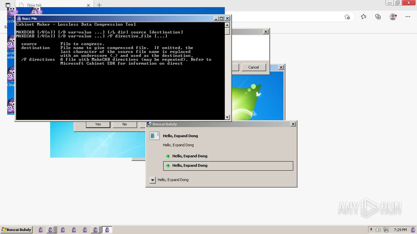
Task: Restore down the Edge browser window
Action: coord(397,3)
